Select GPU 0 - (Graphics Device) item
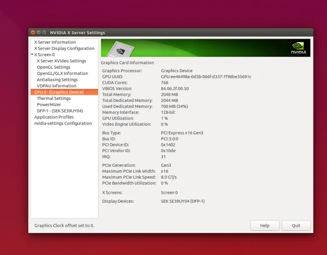The height and width of the screenshot is (255, 327). point(58,92)
